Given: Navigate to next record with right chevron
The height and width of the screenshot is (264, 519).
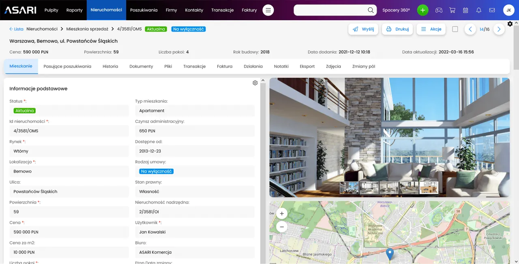Looking at the screenshot, I should pyautogui.click(x=499, y=29).
